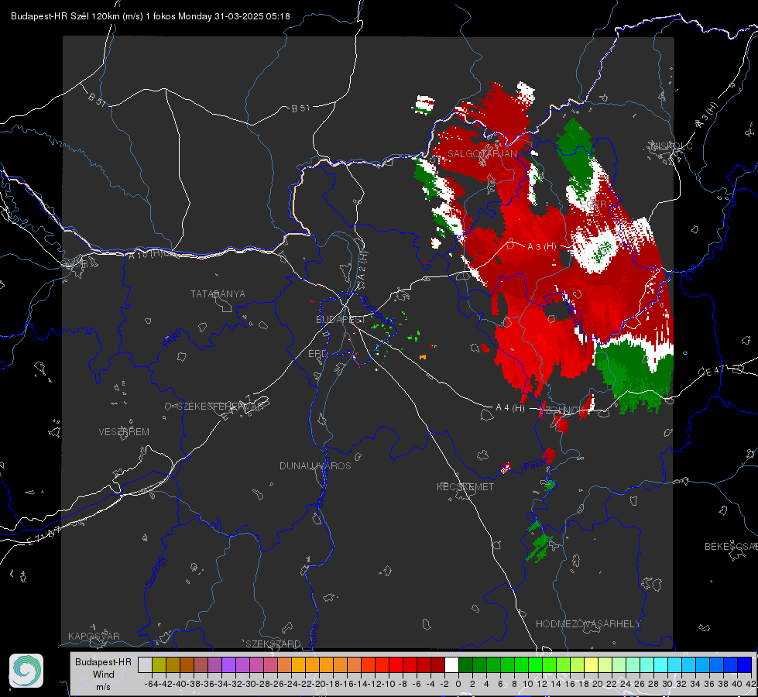Click the TATABANYA city label
758x697 pixels.
tap(218, 294)
